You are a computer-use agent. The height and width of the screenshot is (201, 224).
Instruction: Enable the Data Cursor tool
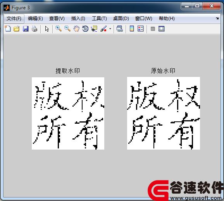coord(94,29)
